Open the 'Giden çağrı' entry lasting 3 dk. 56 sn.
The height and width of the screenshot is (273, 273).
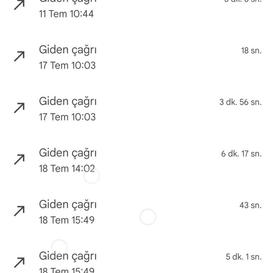[68, 101]
